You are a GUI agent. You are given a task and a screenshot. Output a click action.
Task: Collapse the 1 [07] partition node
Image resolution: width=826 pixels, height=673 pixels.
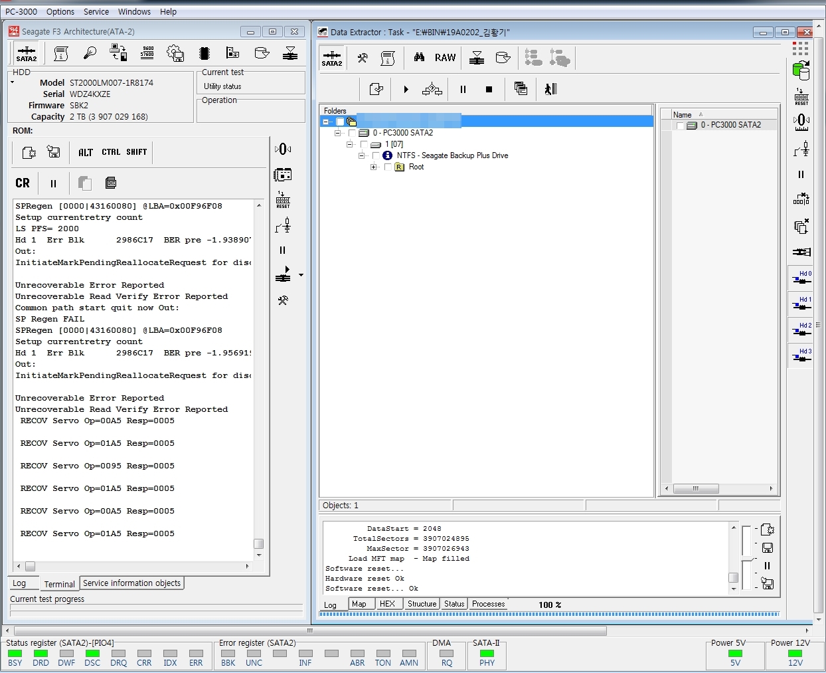tap(349, 144)
